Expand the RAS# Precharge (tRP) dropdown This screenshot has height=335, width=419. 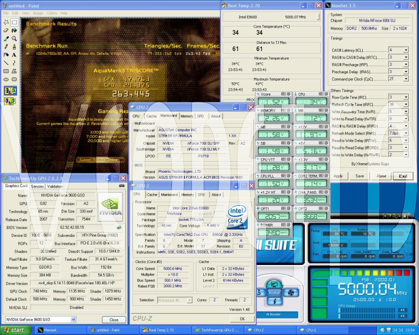(406, 65)
